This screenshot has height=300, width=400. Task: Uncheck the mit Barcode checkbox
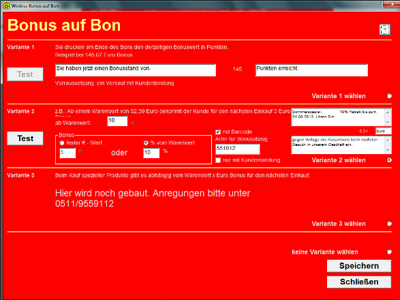218,132
